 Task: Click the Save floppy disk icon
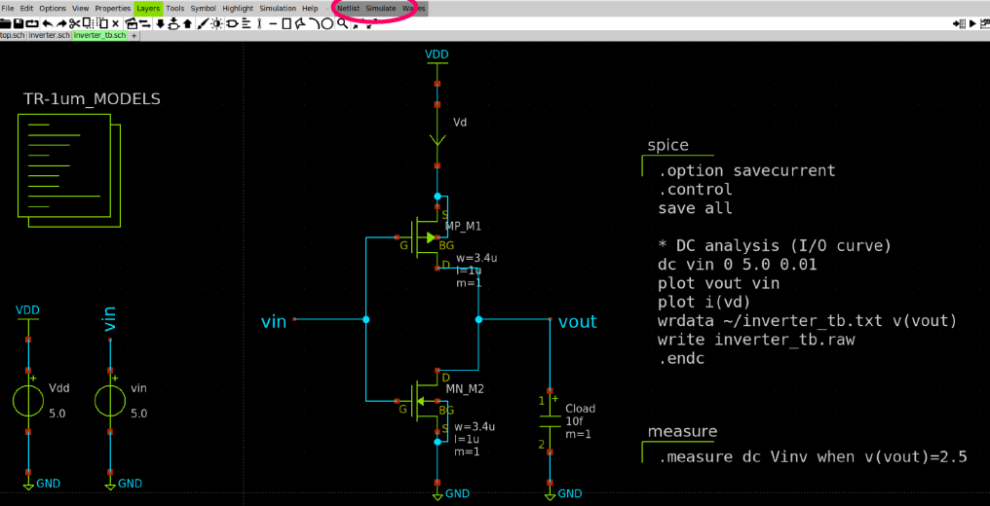click(19, 23)
